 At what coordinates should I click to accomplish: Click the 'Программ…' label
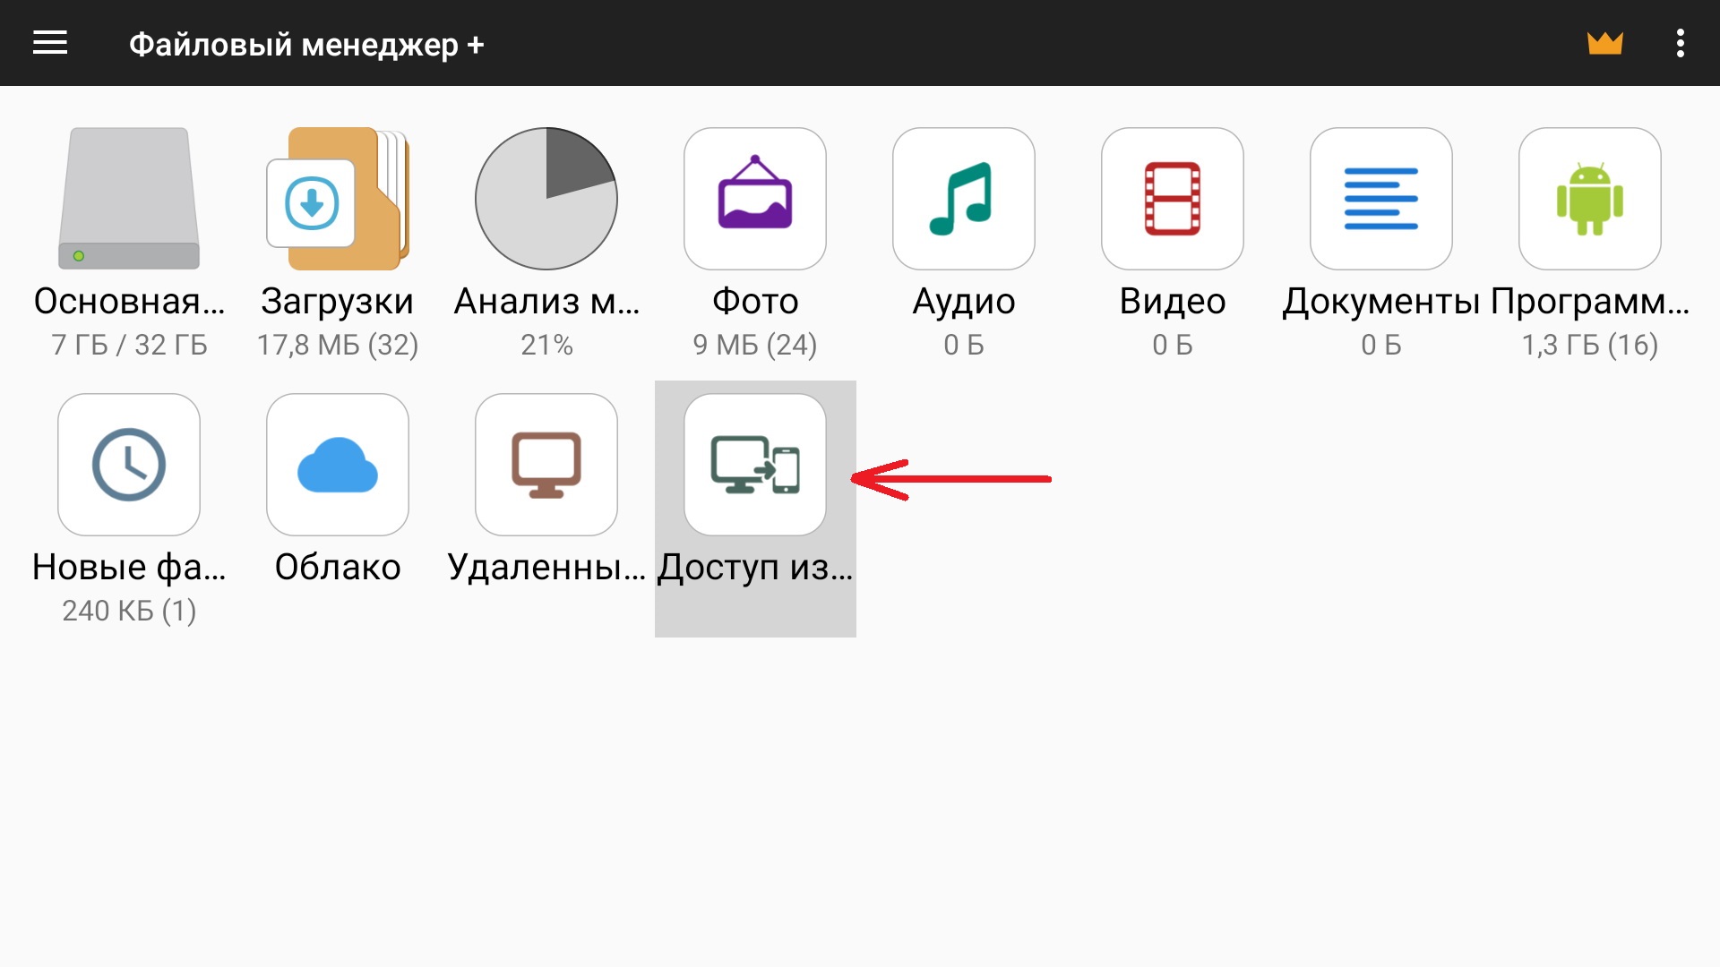(1590, 302)
